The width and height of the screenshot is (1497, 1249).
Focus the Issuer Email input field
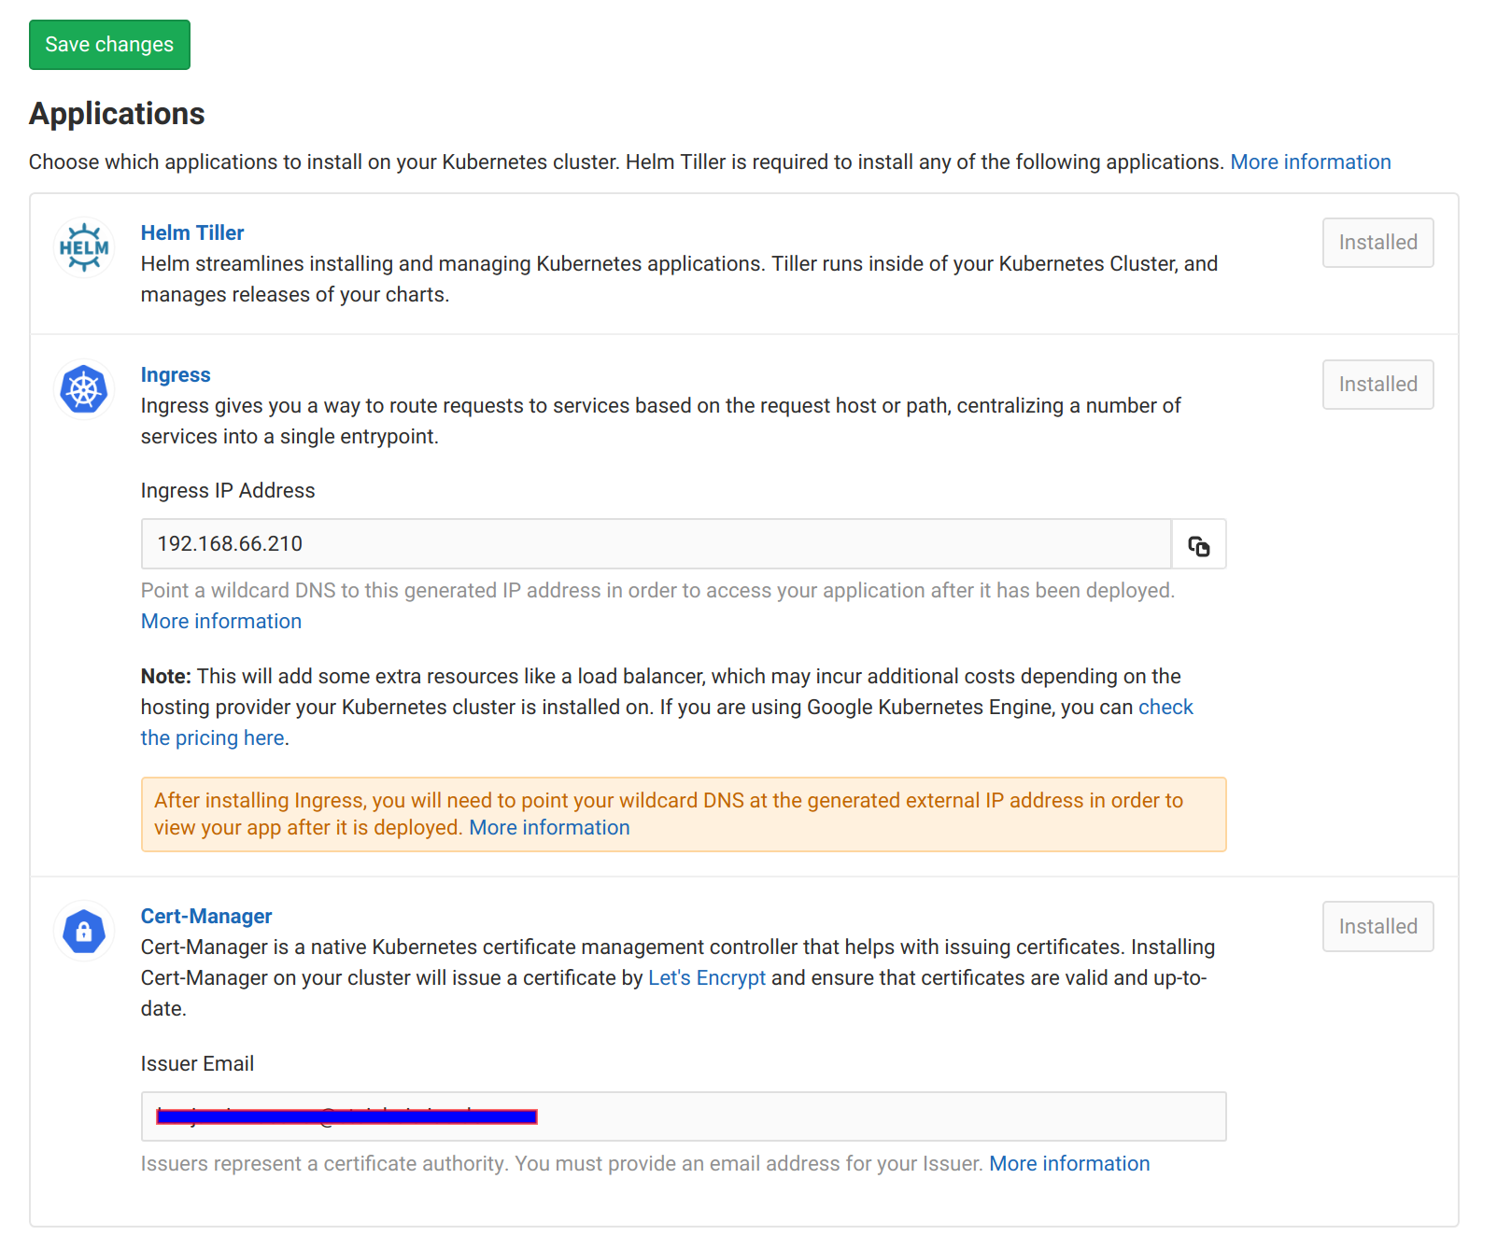(840, 1116)
